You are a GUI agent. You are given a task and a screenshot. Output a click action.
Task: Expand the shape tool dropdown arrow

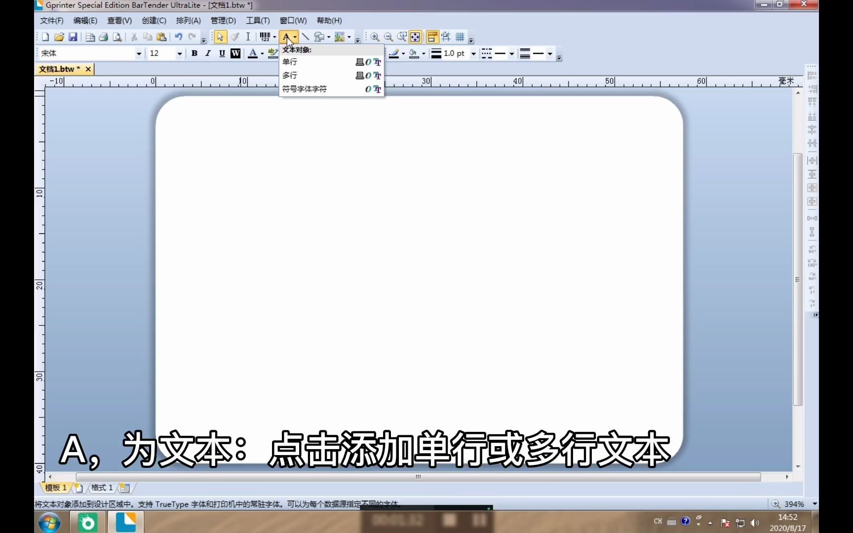(329, 37)
